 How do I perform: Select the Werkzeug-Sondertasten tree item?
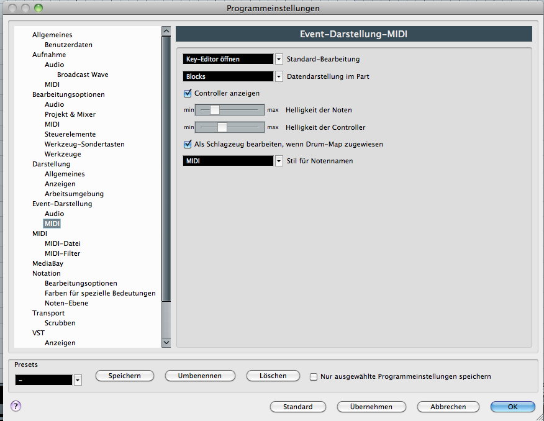click(84, 144)
